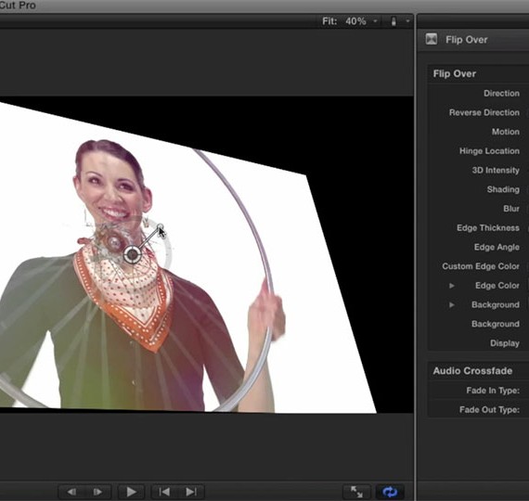Screen dimensions: 529x501
Task: Open viewer display options switch menu
Action: pyautogui.click(x=400, y=21)
